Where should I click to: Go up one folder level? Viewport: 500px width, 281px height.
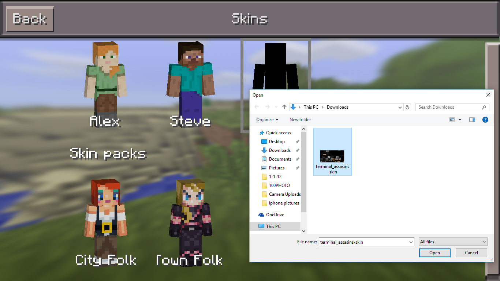pyautogui.click(x=284, y=107)
